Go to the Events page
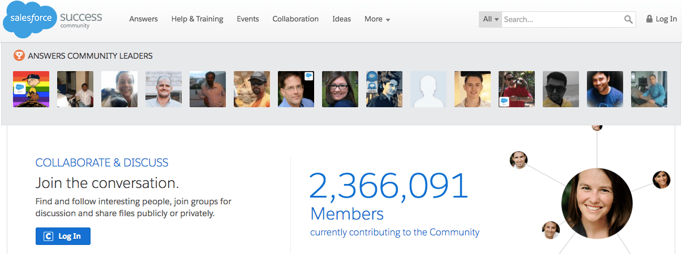The width and height of the screenshot is (682, 254). tap(248, 19)
